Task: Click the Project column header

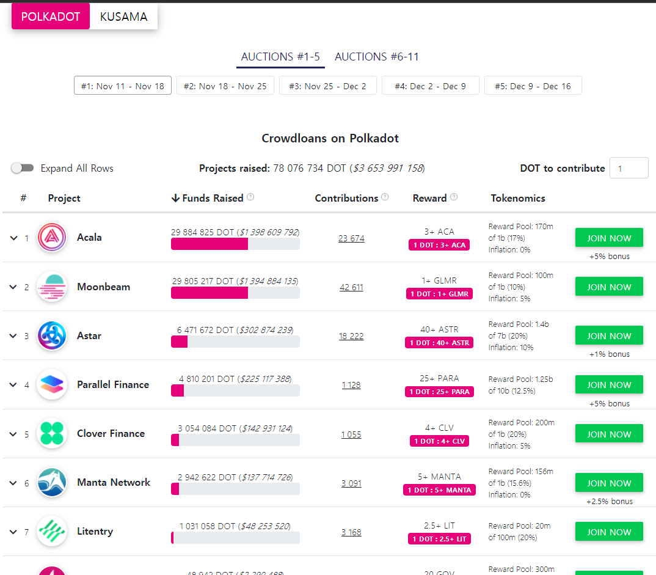Action: click(x=64, y=198)
